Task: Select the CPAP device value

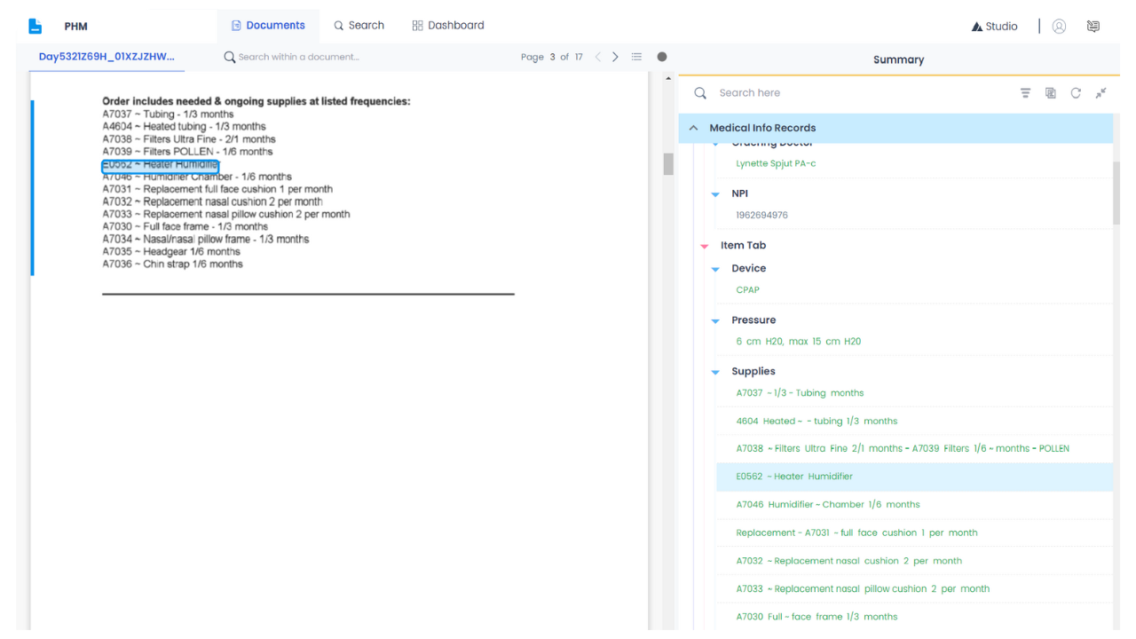Action: 747,290
